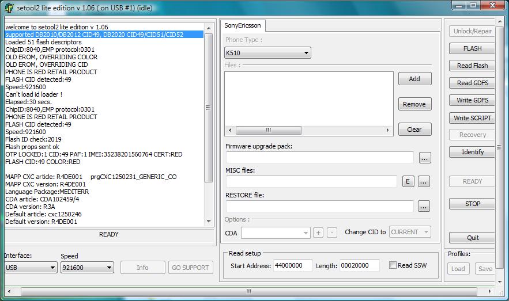Screen dimensions: 509x301
Task: Minimize the setool2 window
Action: pyautogui.click(x=459, y=6)
